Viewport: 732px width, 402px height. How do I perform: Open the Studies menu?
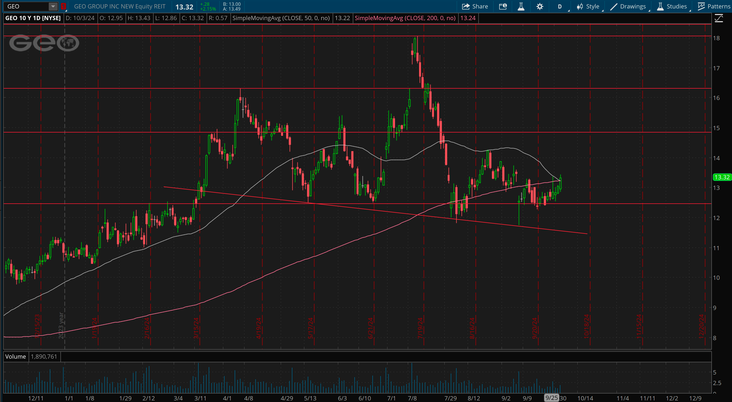672,6
